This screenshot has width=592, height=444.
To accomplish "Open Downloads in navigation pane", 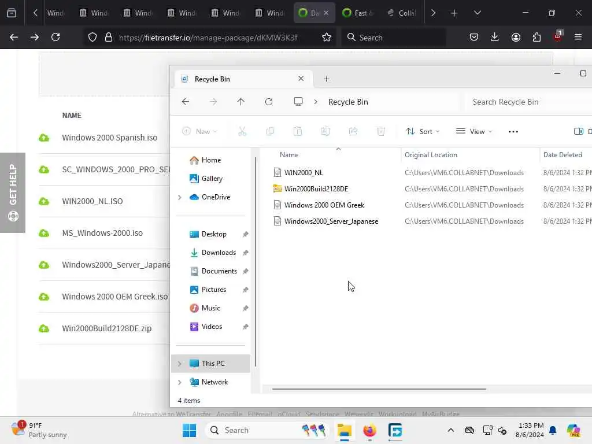I will (x=219, y=253).
